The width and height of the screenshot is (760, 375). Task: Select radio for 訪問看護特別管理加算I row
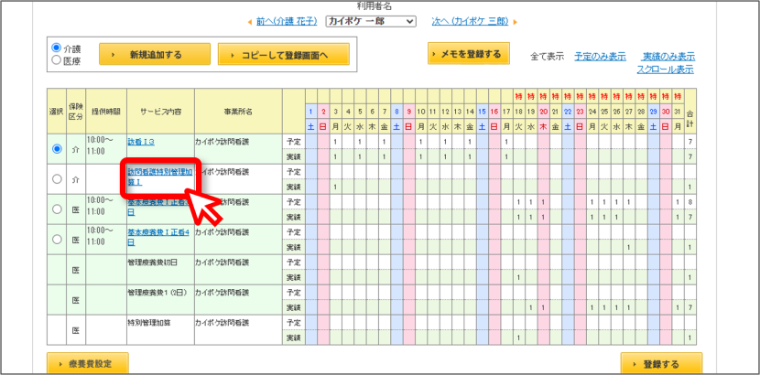(57, 179)
